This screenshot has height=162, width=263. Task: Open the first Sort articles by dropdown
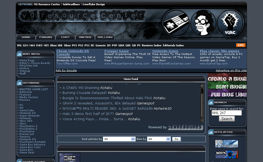[x=119, y=139]
